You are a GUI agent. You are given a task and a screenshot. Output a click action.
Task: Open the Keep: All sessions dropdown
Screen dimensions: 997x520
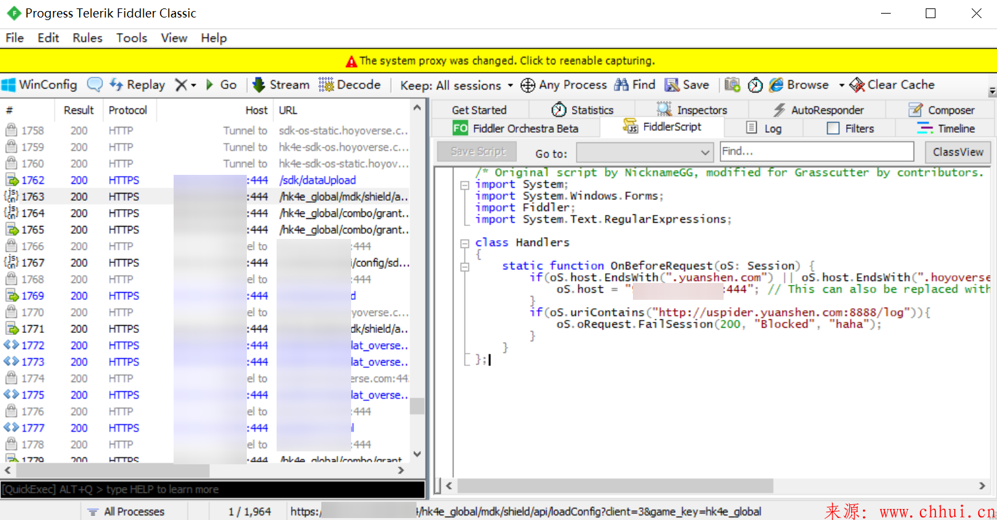(x=456, y=85)
